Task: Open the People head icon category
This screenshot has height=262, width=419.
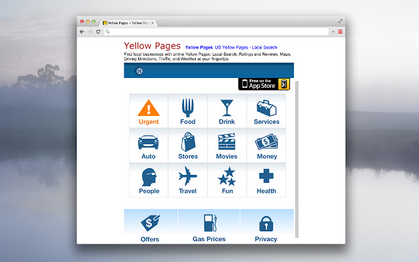Action: 149,180
